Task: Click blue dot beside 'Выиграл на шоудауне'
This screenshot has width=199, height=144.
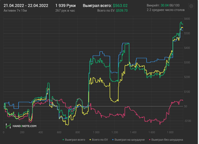Action: tap(113, 140)
